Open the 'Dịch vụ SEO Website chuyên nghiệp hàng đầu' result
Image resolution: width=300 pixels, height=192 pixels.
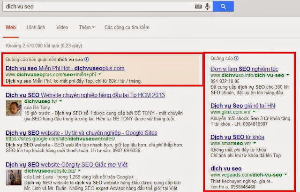pyautogui.click(x=85, y=95)
